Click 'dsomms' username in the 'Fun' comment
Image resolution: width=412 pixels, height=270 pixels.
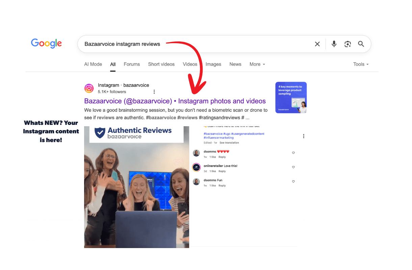tap(210, 180)
